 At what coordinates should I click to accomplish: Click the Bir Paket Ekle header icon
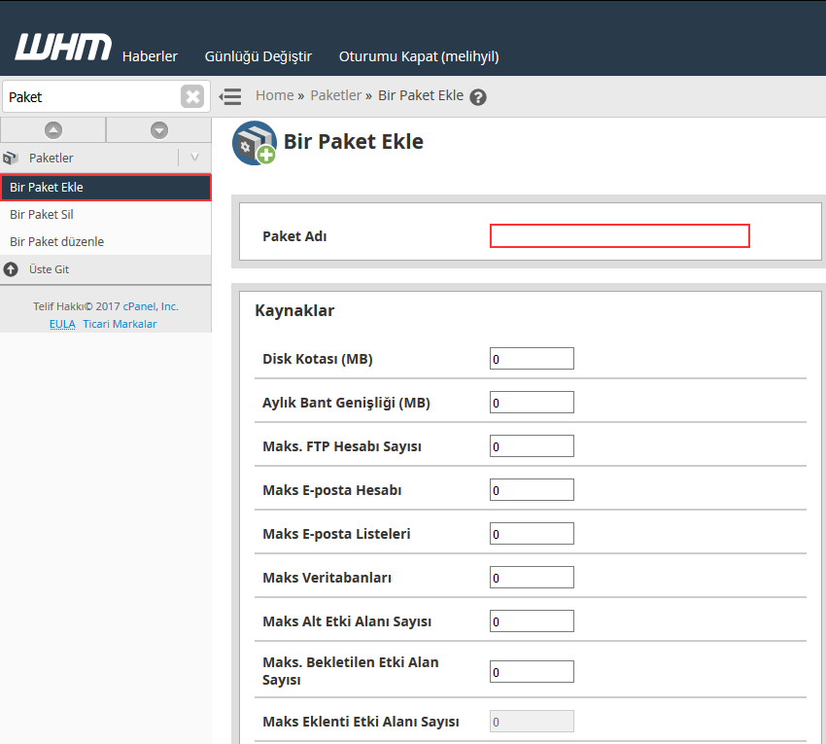pos(253,143)
